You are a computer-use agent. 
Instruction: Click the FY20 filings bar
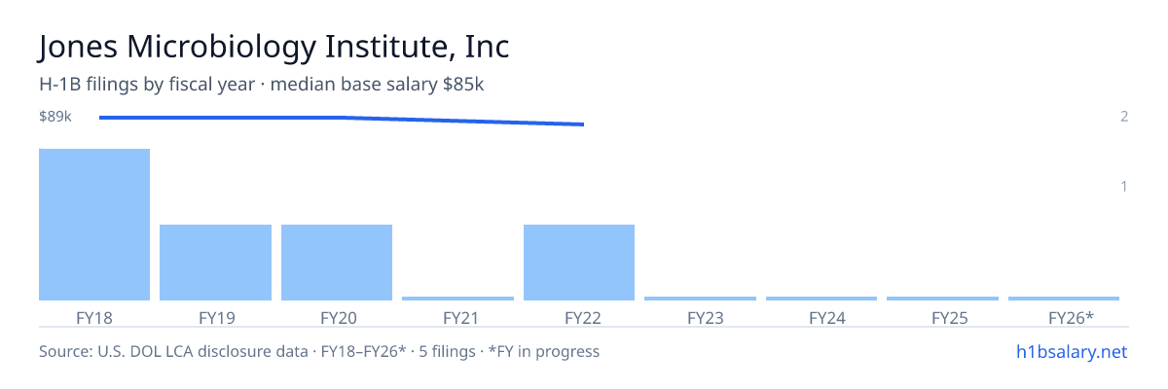point(337,263)
